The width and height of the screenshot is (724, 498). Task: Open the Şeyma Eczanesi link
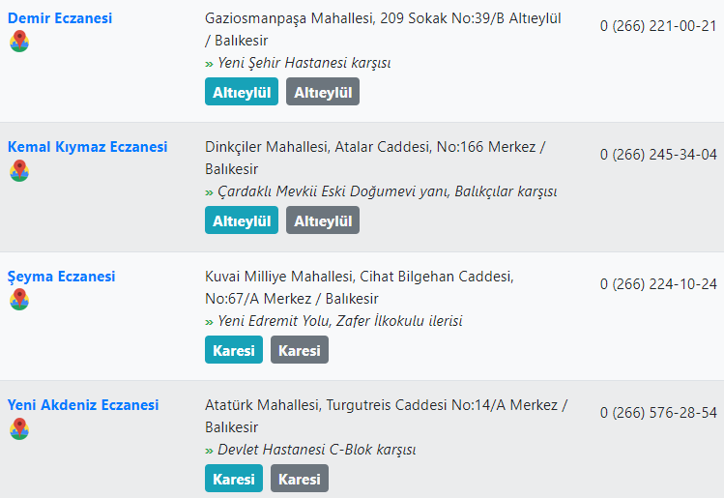(62, 277)
